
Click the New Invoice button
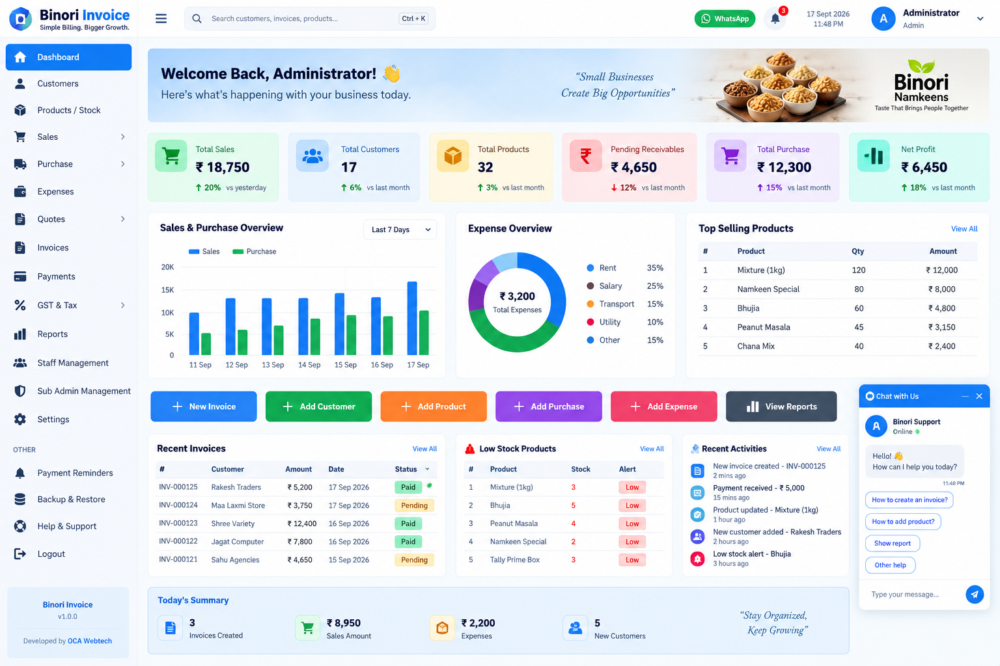click(204, 406)
